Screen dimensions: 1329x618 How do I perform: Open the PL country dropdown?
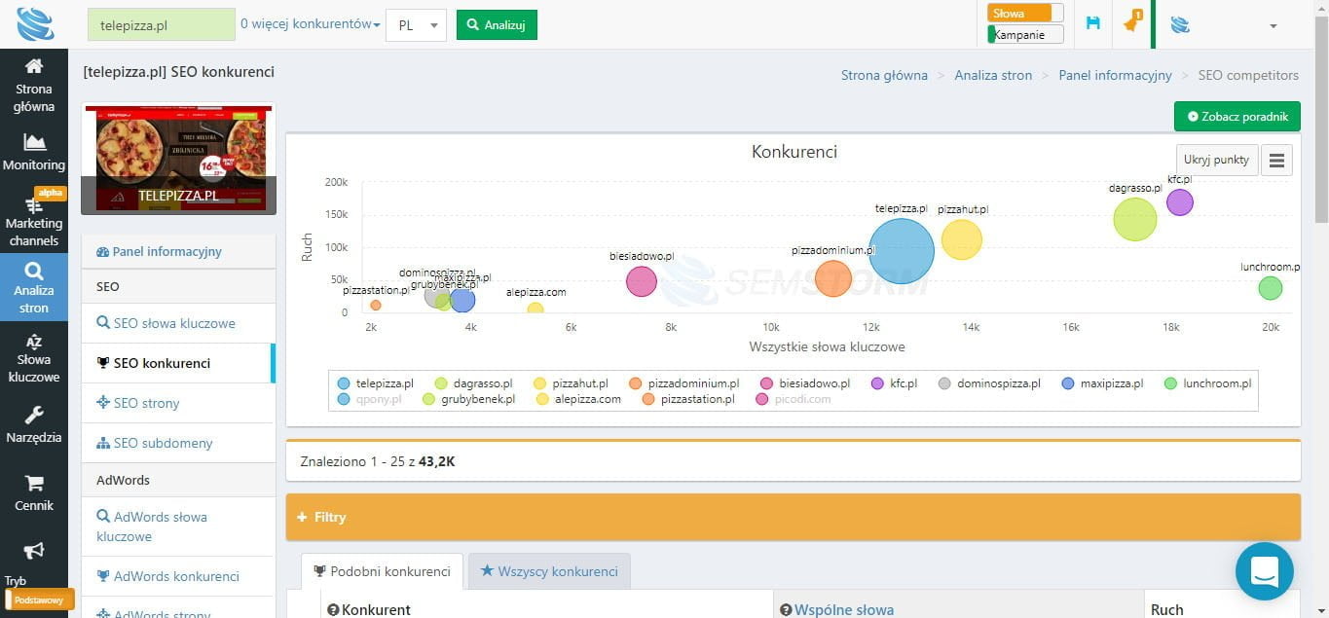pyautogui.click(x=416, y=25)
